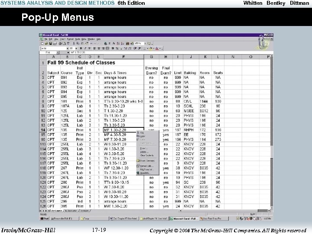Open the Data menu
Image resolution: width=312 pixels, height=234 pixels.
tap(84, 39)
